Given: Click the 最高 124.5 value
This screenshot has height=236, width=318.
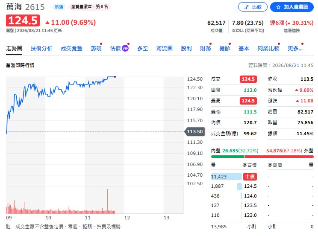Looking at the screenshot, I should 248,101.
